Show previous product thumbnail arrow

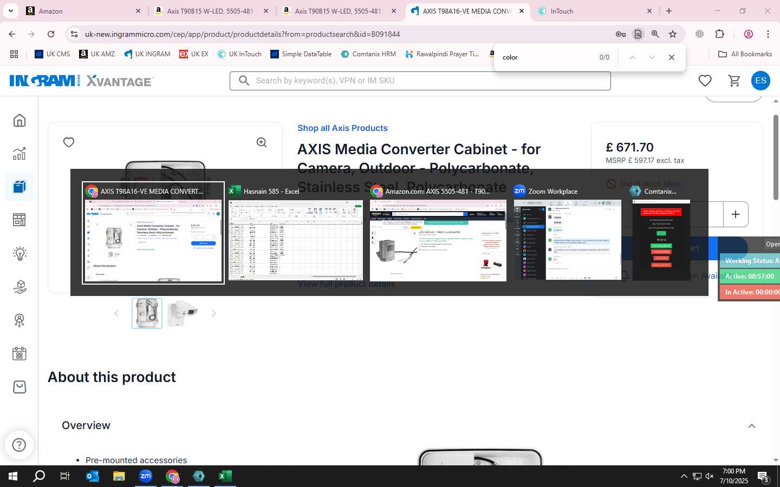[116, 313]
